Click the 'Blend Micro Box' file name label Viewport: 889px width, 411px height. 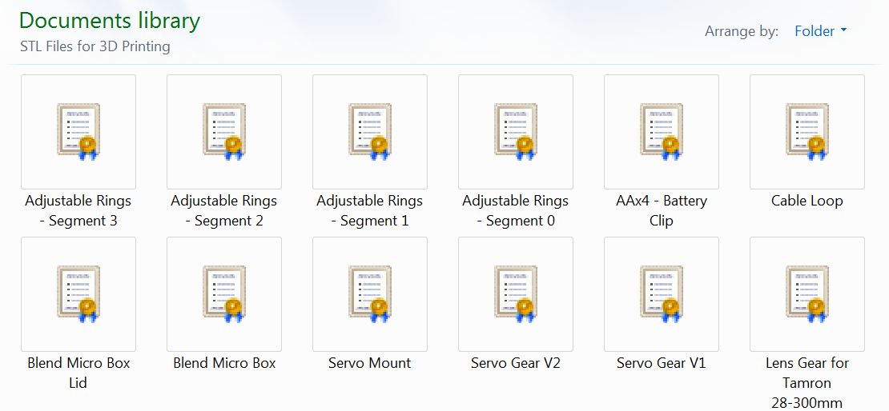pos(224,364)
